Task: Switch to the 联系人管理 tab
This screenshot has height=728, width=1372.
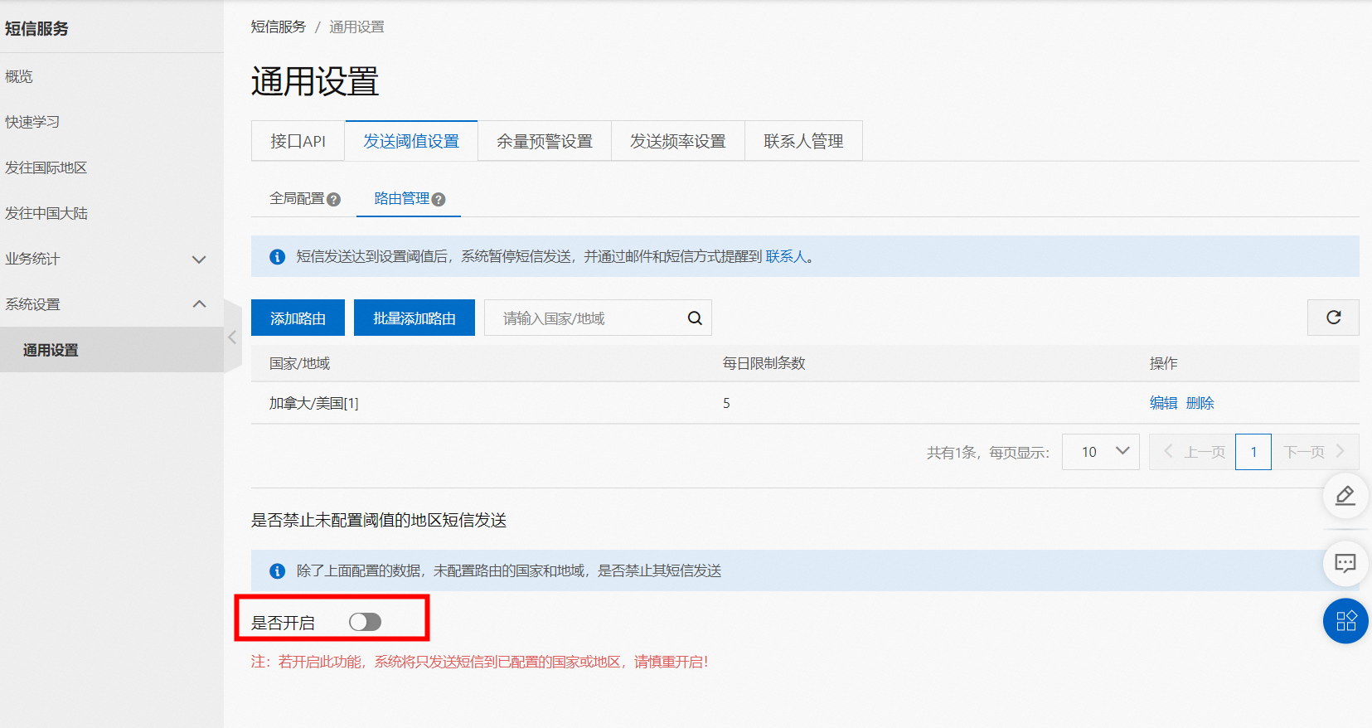Action: pos(803,141)
